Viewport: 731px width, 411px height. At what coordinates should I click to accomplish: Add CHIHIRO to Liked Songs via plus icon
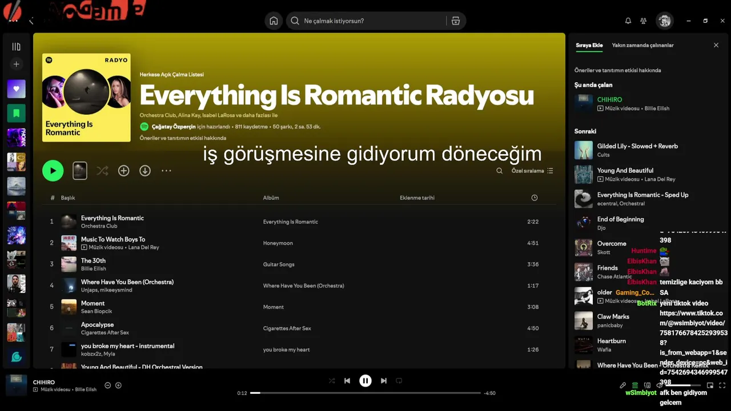(x=118, y=385)
